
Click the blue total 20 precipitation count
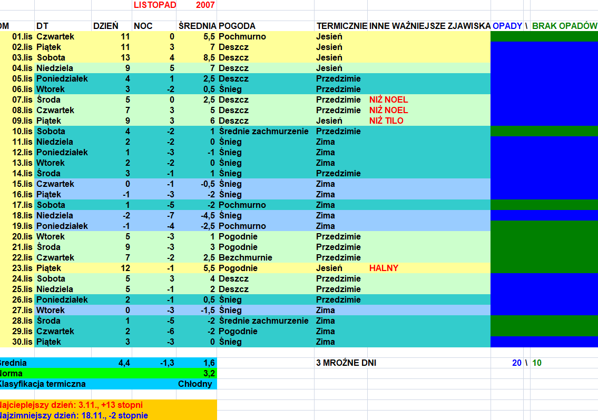[x=516, y=363]
